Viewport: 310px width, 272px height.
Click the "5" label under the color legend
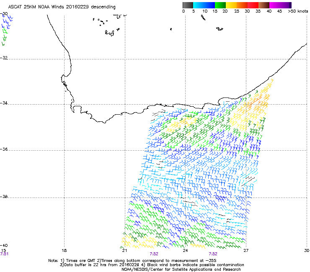pyautogui.click(x=194, y=11)
